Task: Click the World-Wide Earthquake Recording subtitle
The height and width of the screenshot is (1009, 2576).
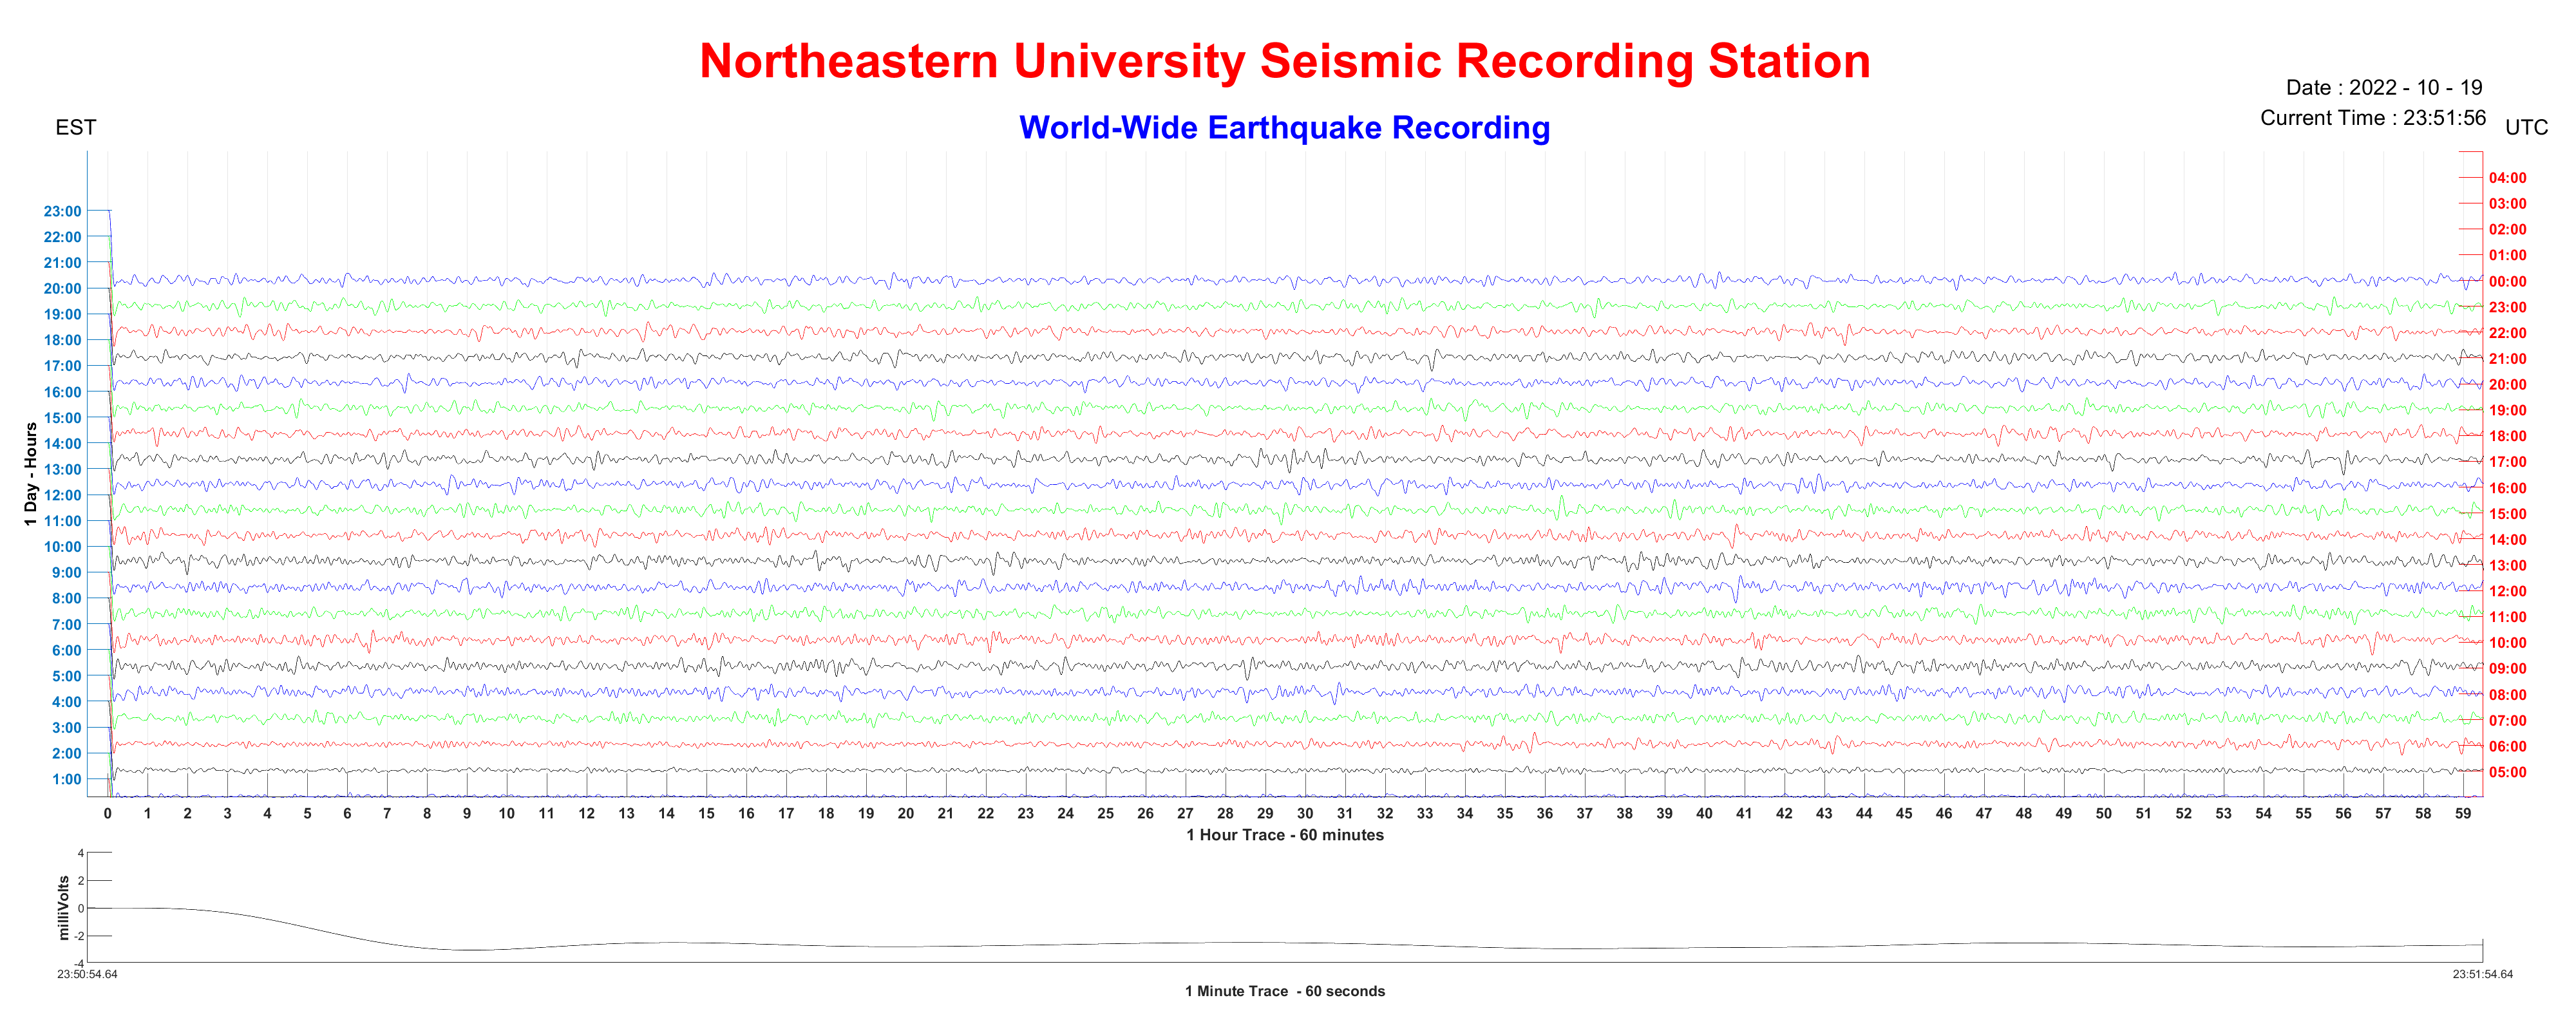Action: click(1284, 128)
